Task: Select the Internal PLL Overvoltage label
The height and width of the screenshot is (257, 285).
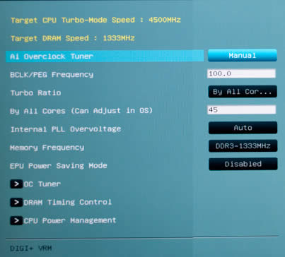Action: pyautogui.click(x=66, y=129)
